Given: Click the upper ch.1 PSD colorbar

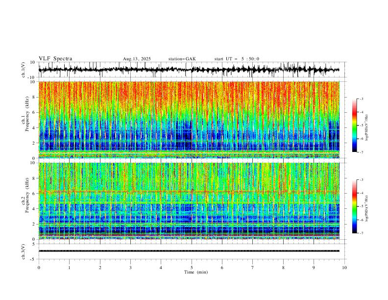Looking at the screenshot, I should click(355, 125).
